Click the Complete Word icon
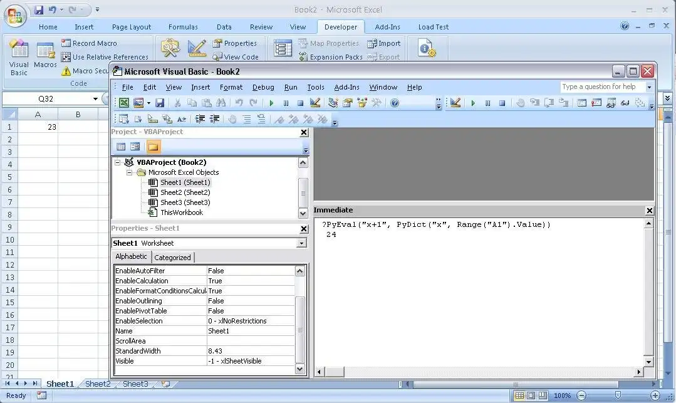The image size is (676, 403). [x=182, y=119]
